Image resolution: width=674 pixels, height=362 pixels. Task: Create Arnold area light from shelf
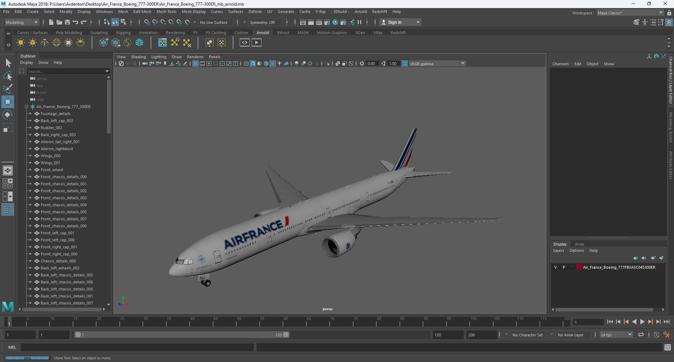(x=21, y=43)
